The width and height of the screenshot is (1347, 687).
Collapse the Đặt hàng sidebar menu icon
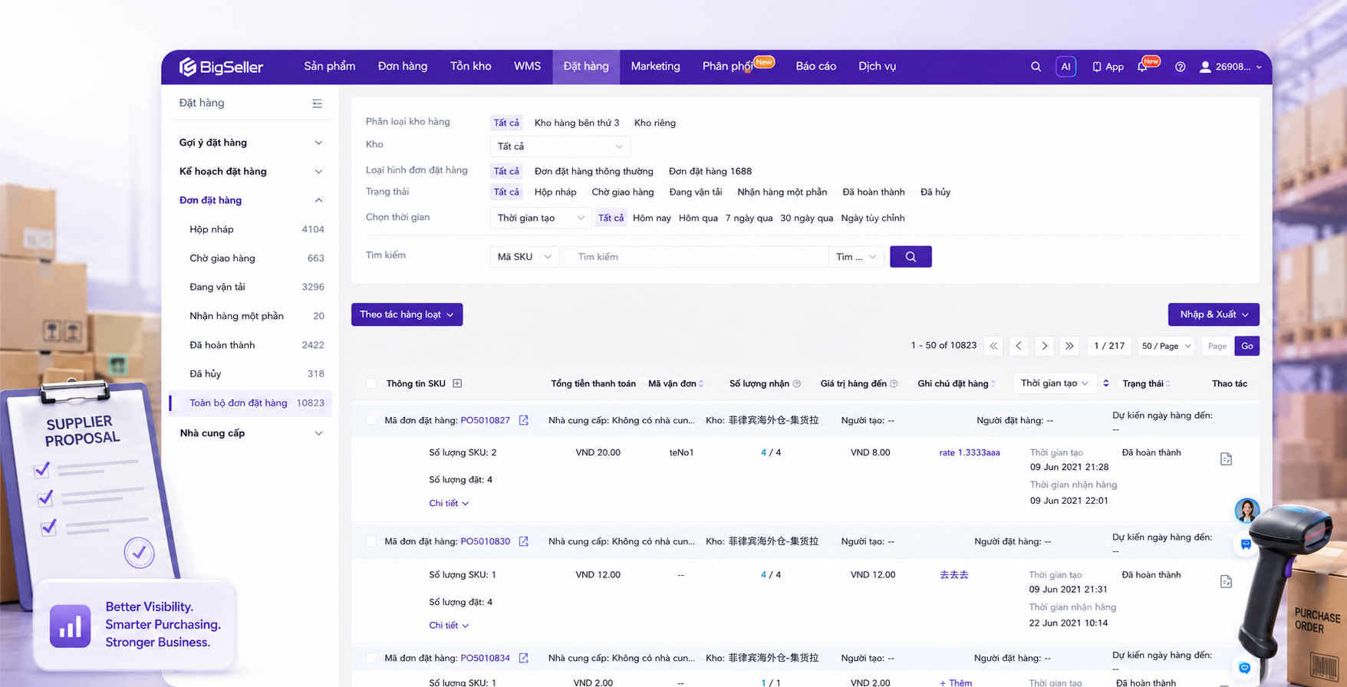point(317,104)
